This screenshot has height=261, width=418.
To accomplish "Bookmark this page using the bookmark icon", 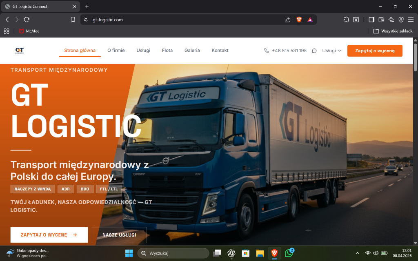I will point(73,20).
